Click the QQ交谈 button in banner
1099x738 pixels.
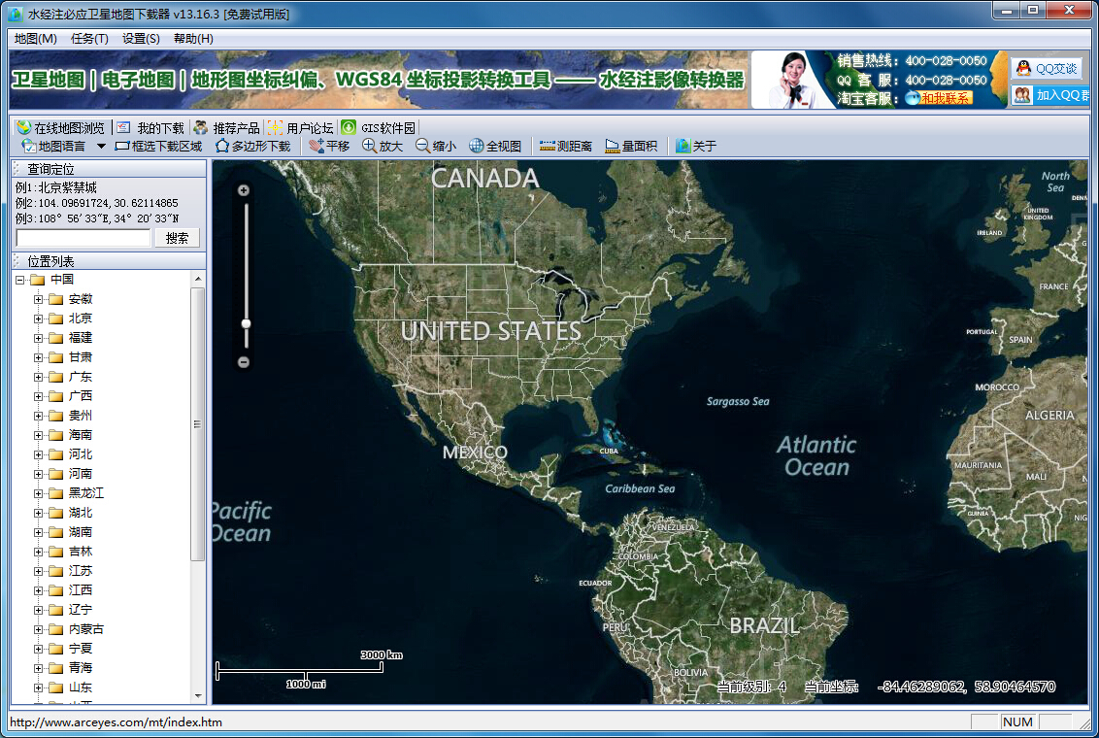click(1047, 68)
